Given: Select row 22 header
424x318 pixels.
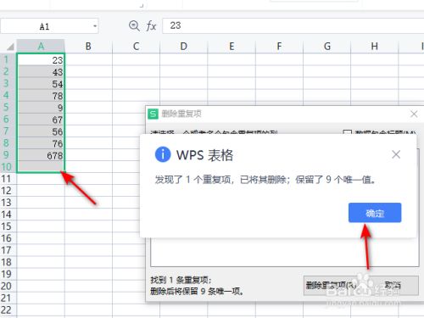Looking at the screenshot, I should [x=8, y=310].
